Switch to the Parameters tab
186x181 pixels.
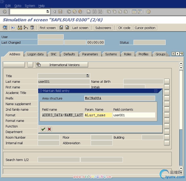point(90,54)
